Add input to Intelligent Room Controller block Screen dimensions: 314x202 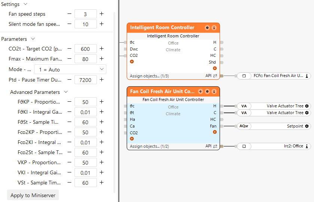(132, 62)
